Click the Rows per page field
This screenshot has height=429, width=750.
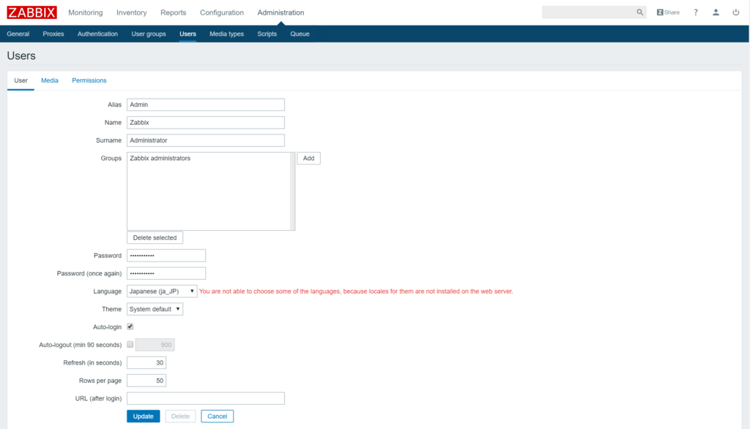[146, 380]
